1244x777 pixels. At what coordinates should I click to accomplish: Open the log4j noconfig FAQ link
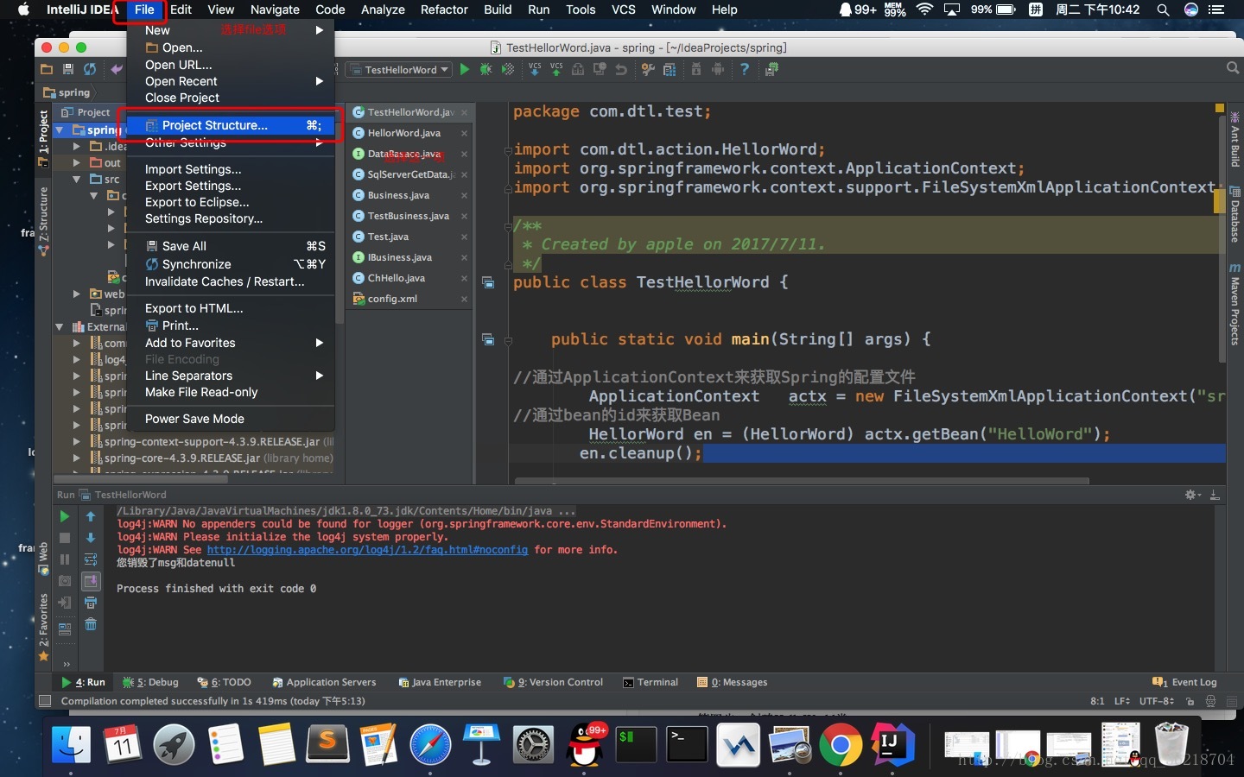click(x=367, y=550)
